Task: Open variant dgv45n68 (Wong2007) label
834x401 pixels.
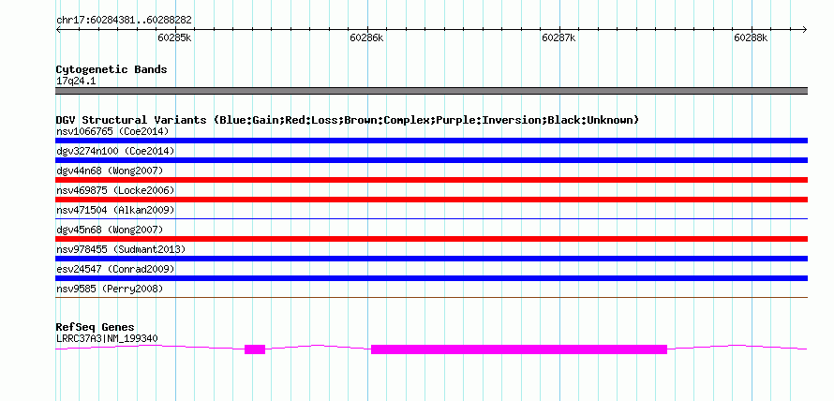Action: 110,230
